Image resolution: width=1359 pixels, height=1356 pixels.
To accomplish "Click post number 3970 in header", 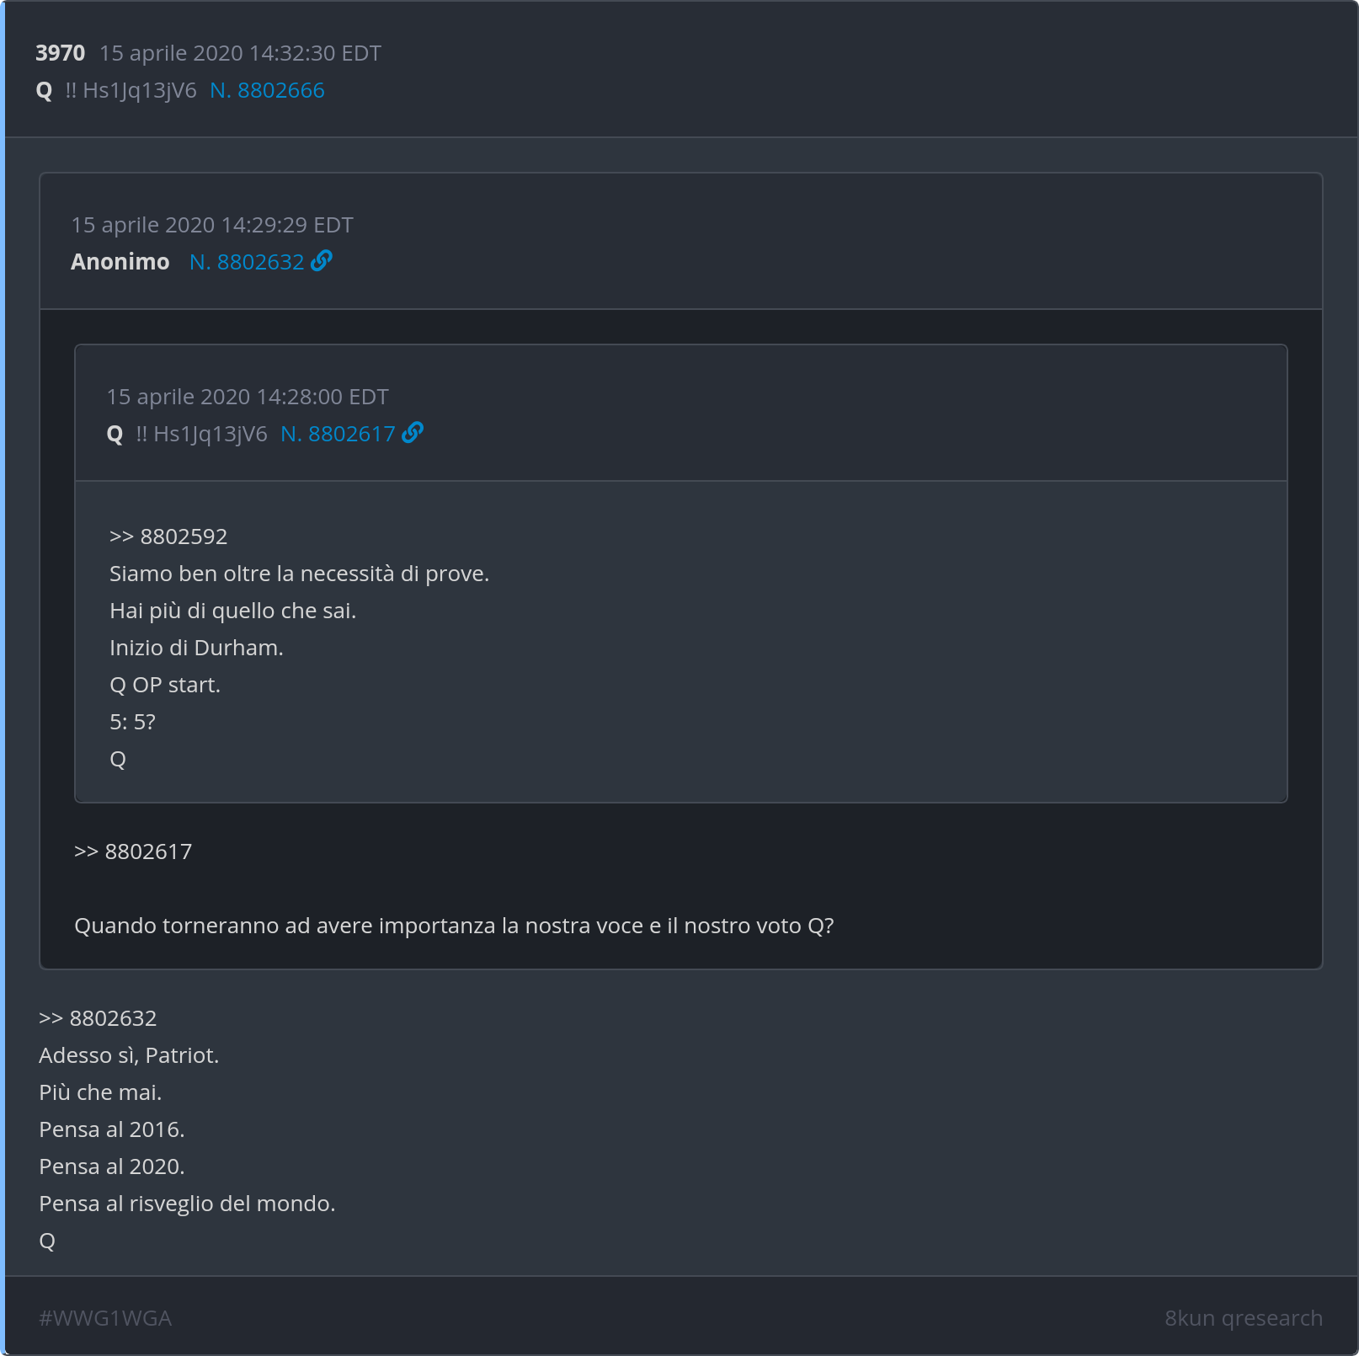I will pos(60,53).
